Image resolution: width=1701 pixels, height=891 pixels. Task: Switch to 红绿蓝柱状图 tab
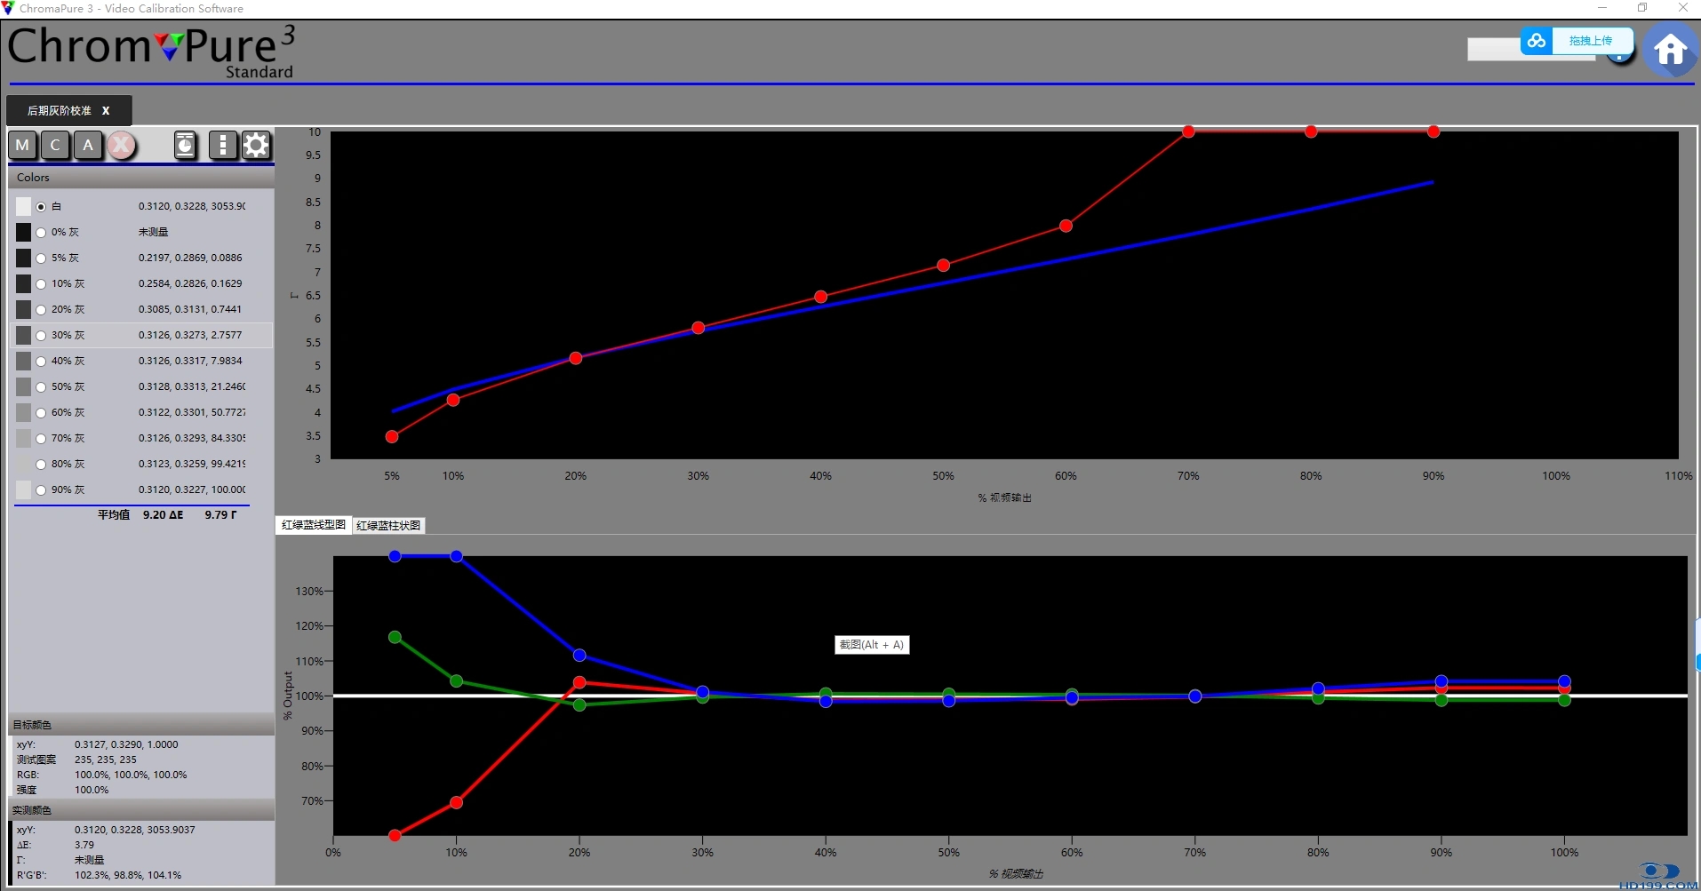tap(388, 525)
